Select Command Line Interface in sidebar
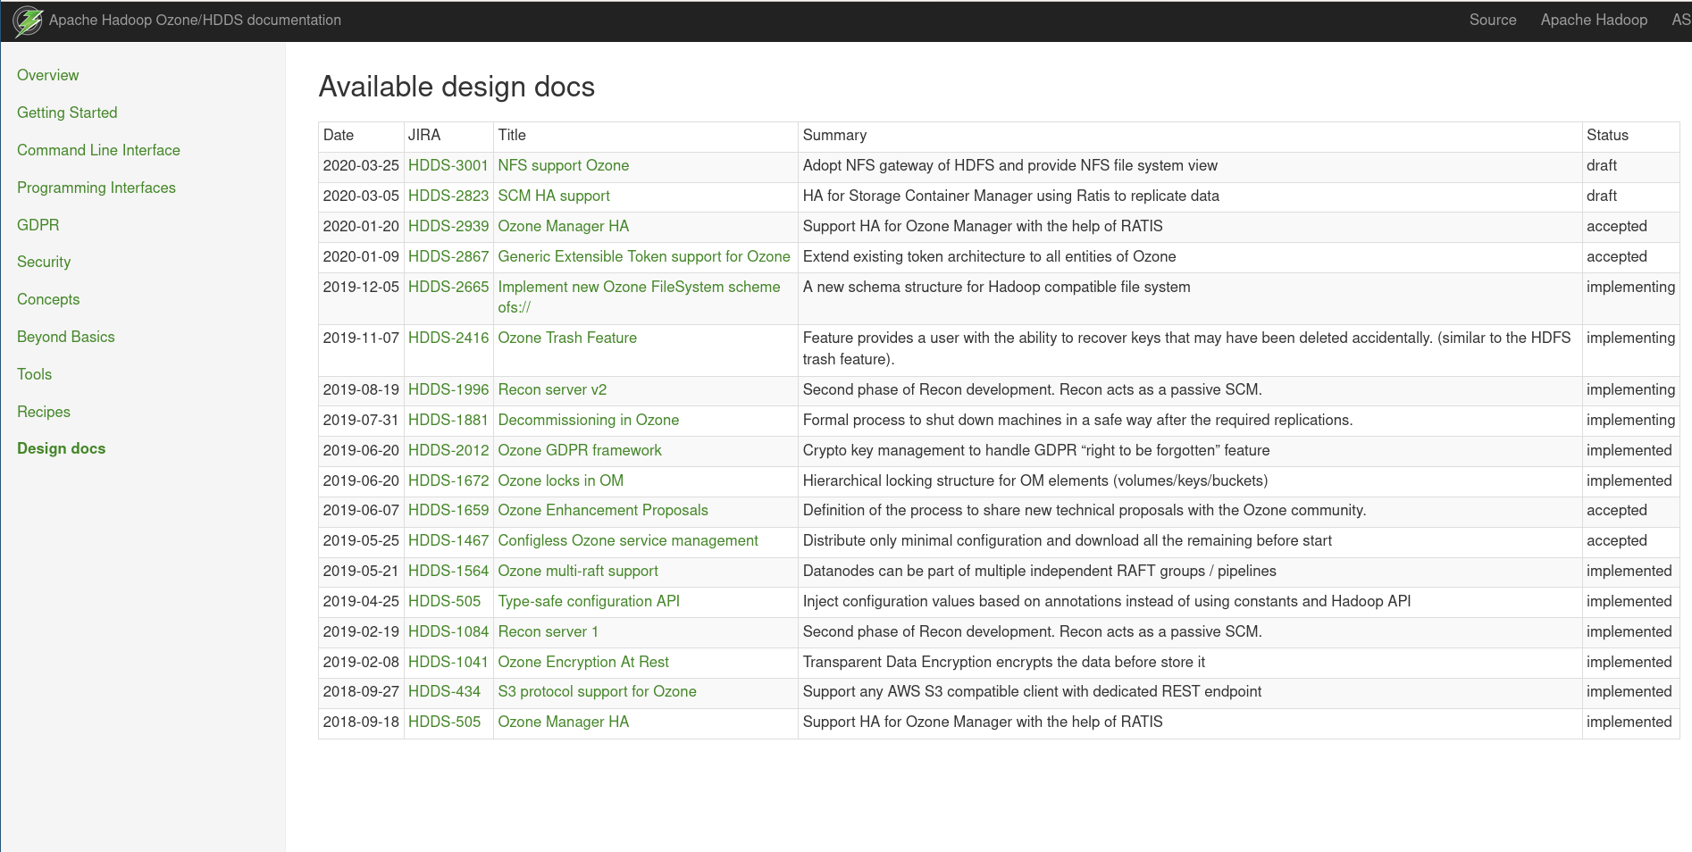 tap(98, 150)
